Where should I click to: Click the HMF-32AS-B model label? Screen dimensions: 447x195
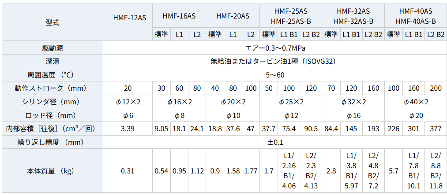click(x=353, y=21)
